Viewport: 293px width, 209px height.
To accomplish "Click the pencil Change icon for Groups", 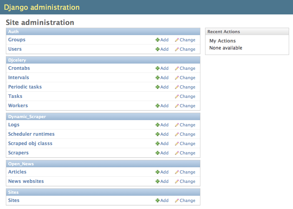I will pyautogui.click(x=177, y=40).
